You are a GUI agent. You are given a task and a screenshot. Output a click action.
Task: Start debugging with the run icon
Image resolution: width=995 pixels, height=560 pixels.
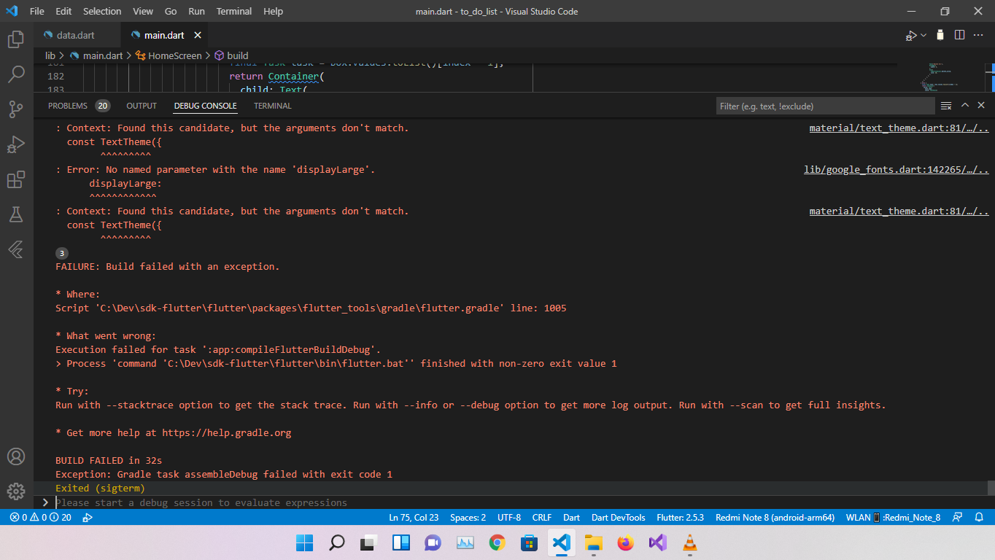(911, 35)
